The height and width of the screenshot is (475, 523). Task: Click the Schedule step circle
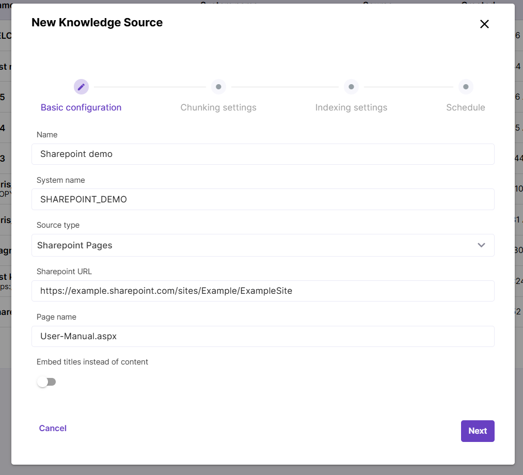[x=466, y=87]
